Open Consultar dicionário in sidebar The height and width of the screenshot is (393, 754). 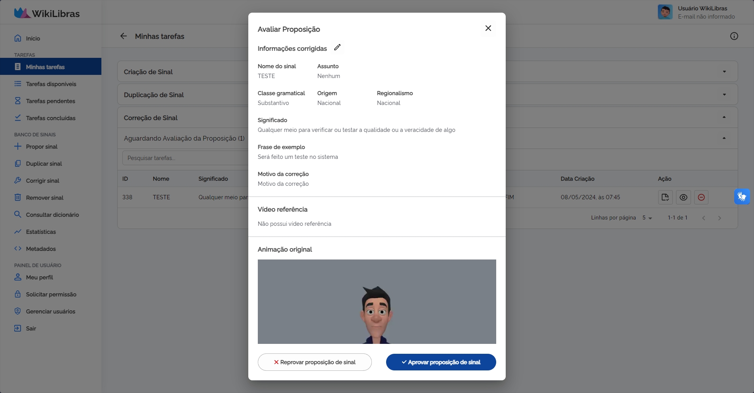coord(52,215)
